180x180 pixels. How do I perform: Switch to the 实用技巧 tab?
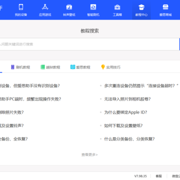(x=110, y=67)
